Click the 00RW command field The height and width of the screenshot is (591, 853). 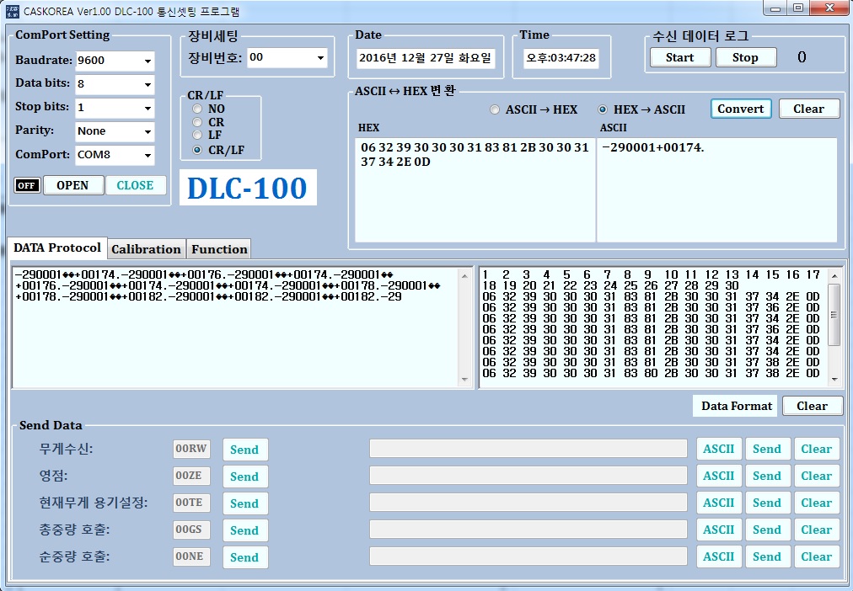[x=191, y=449]
